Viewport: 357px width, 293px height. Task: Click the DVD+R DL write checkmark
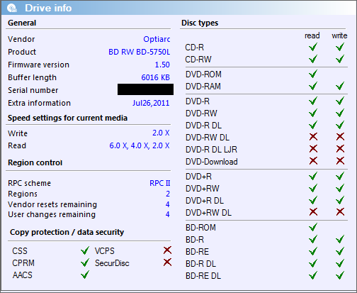coord(340,200)
